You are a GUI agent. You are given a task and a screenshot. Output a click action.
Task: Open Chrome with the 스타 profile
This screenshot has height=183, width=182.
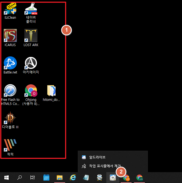click(139, 178)
